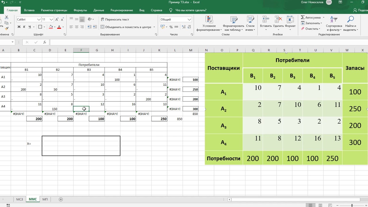Open font settings dialog launcher
368x207 pixels.
point(65,34)
